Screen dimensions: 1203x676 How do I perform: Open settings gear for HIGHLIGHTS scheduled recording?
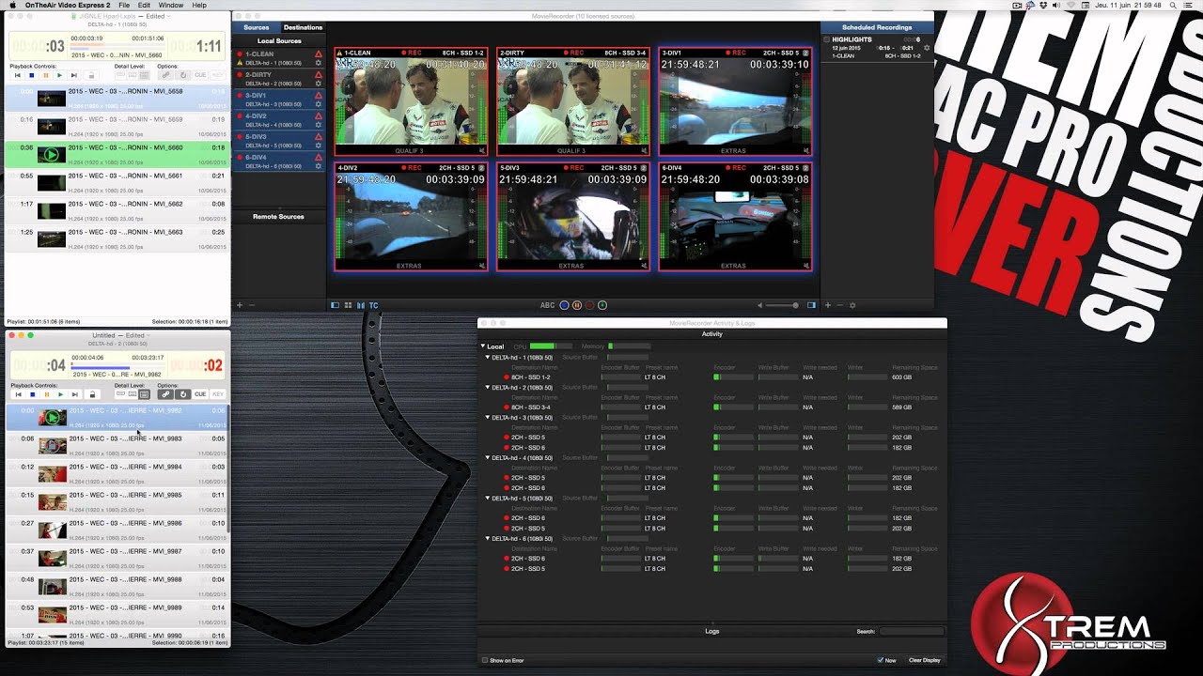[927, 48]
